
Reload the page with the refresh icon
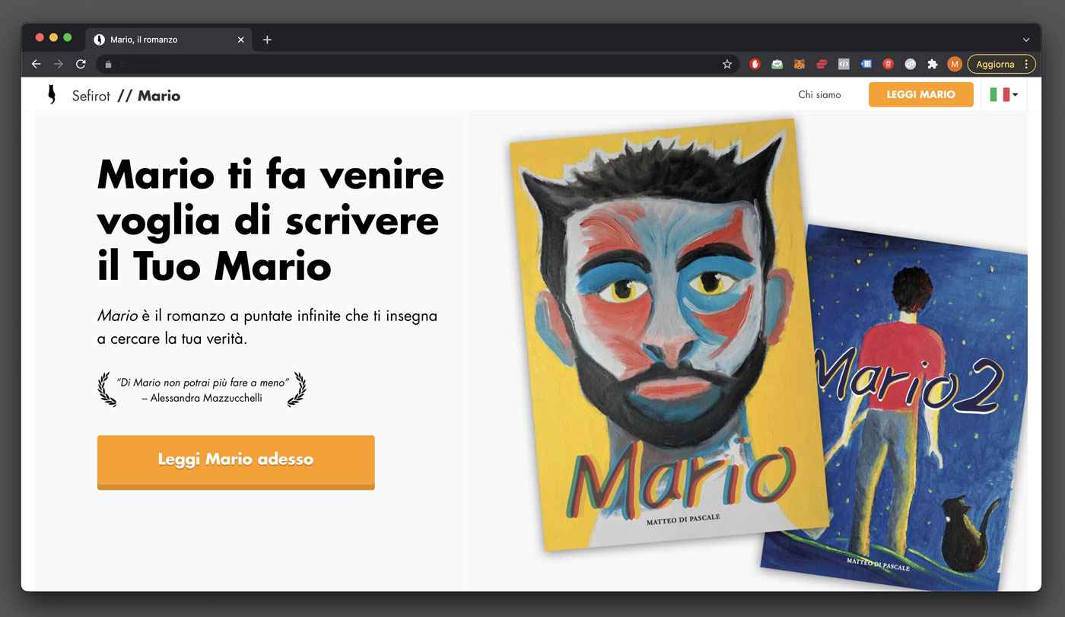(x=81, y=64)
